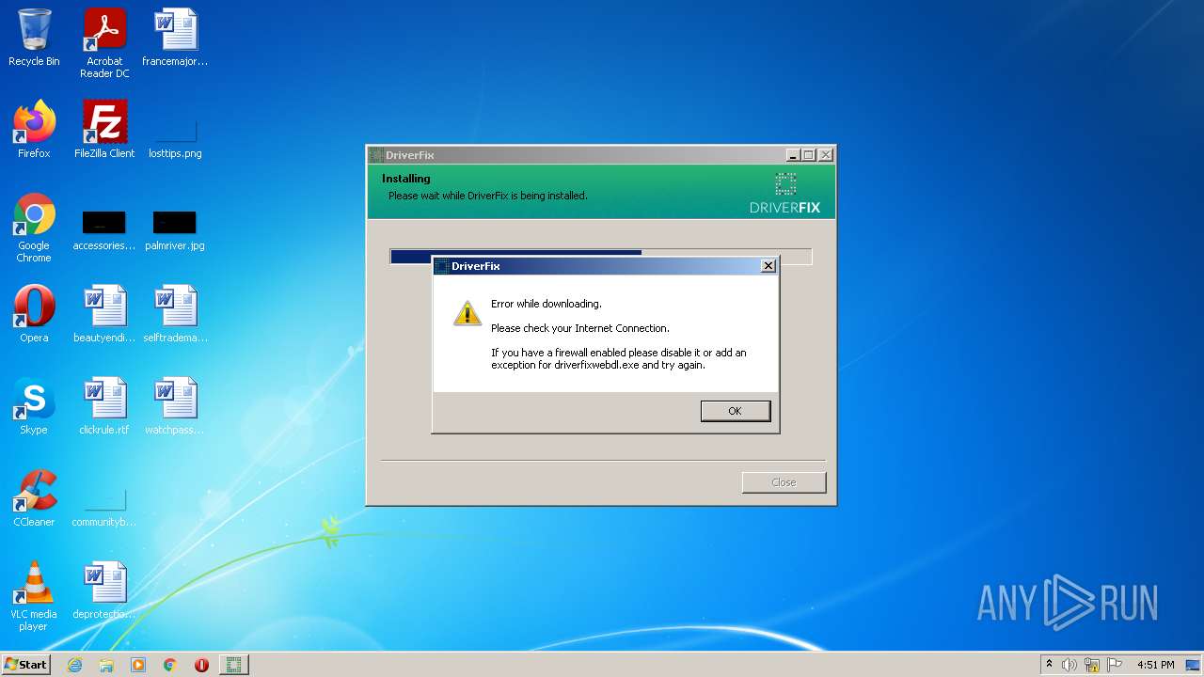1204x677 pixels.
Task: Click the Show desktop button in tray
Action: click(1193, 665)
